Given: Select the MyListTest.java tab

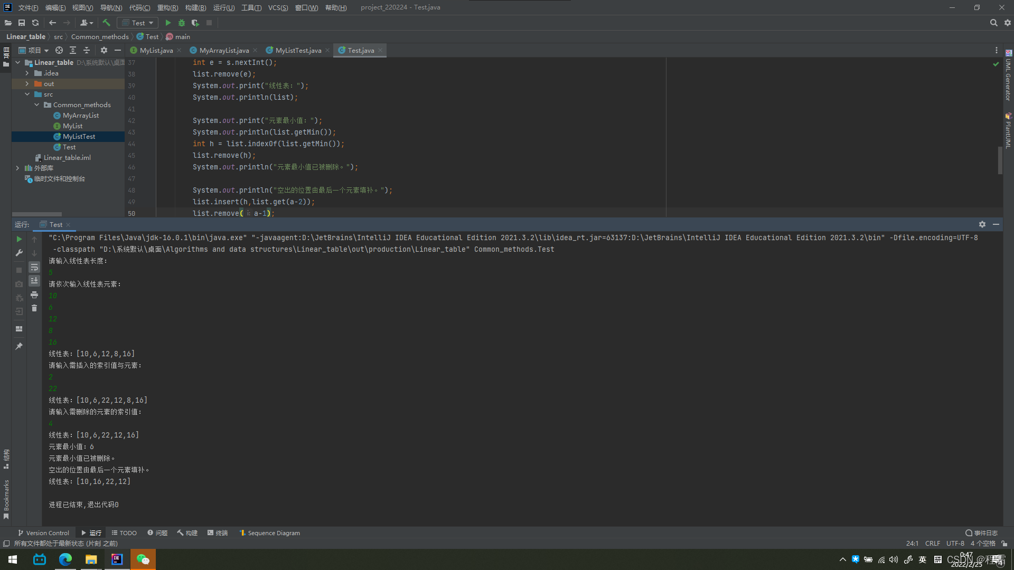Looking at the screenshot, I should click(x=298, y=50).
